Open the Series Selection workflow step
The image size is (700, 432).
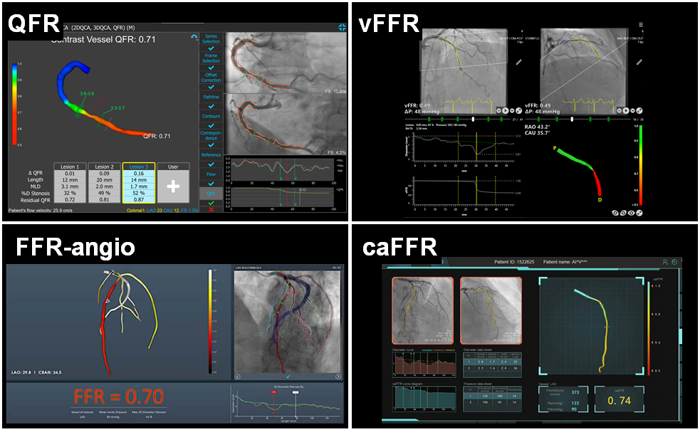pyautogui.click(x=211, y=38)
